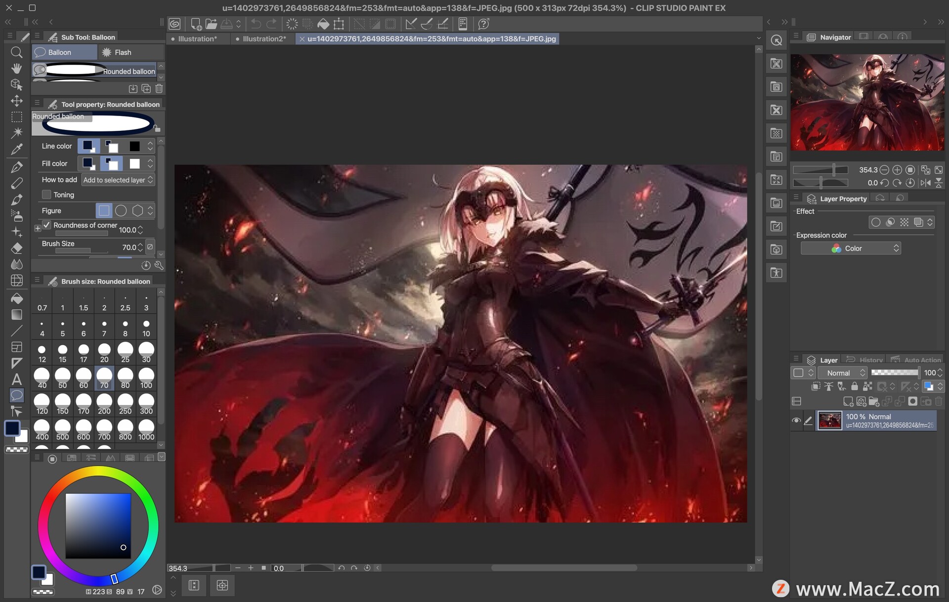Select the Hand move tool

point(16,68)
